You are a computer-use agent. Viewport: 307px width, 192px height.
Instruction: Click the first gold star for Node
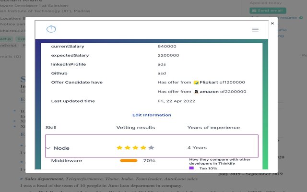coord(119,147)
